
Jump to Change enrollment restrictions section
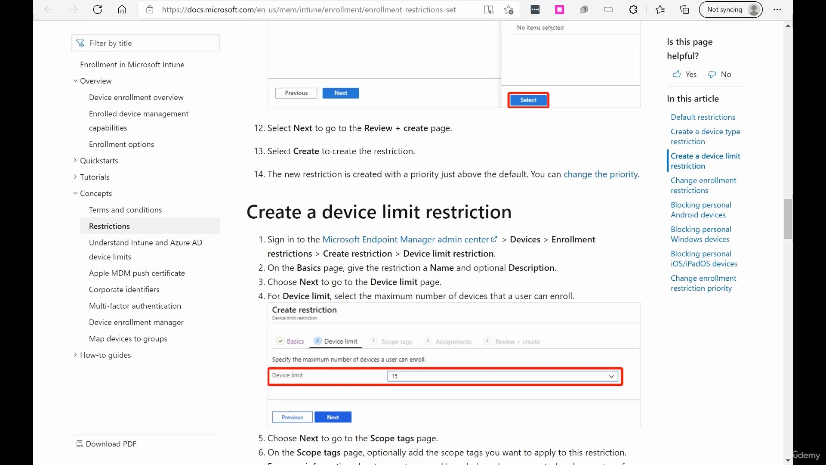[x=703, y=186]
